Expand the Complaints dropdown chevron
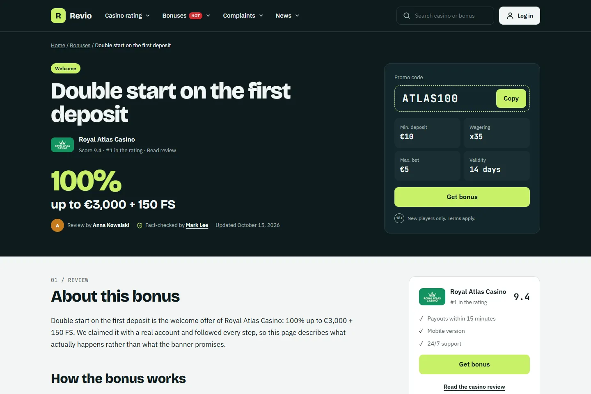The image size is (591, 394). (x=261, y=16)
